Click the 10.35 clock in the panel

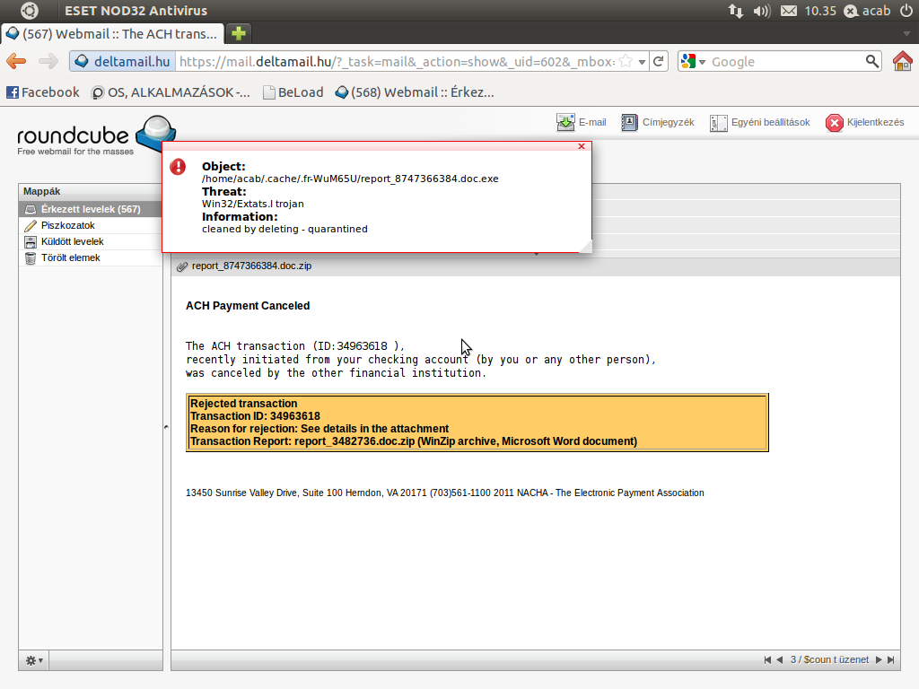(820, 11)
